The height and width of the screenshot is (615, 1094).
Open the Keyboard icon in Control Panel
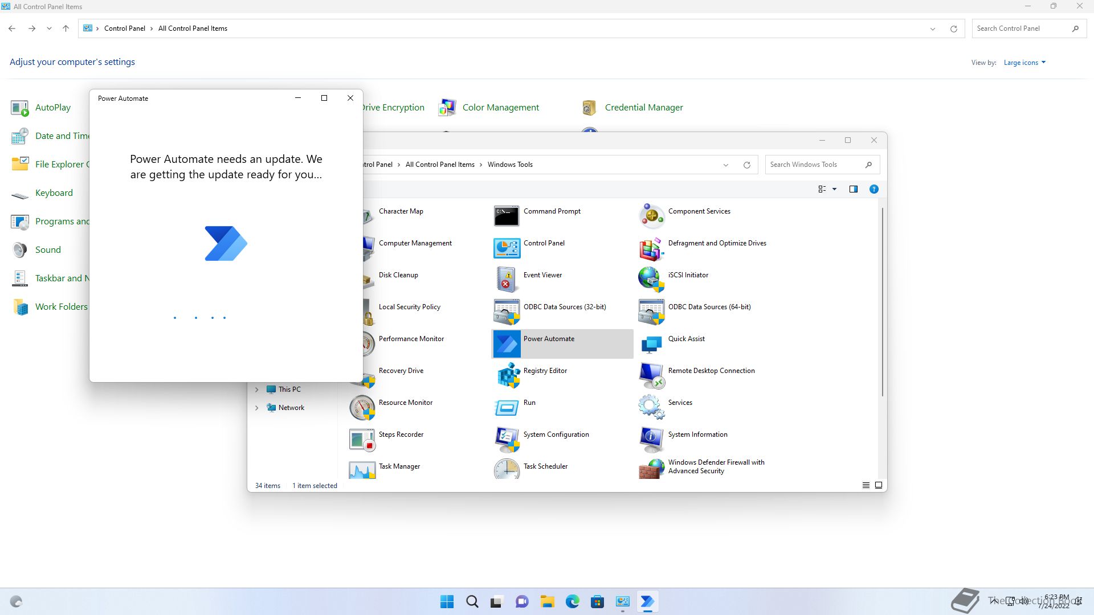[x=20, y=195]
